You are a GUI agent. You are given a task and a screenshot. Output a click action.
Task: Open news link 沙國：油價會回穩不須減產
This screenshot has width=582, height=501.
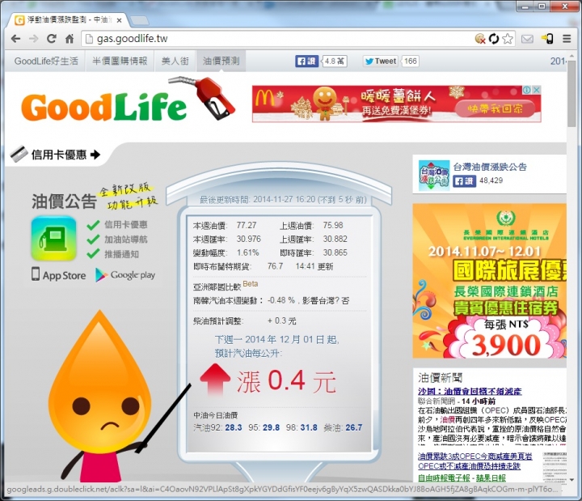point(470,392)
